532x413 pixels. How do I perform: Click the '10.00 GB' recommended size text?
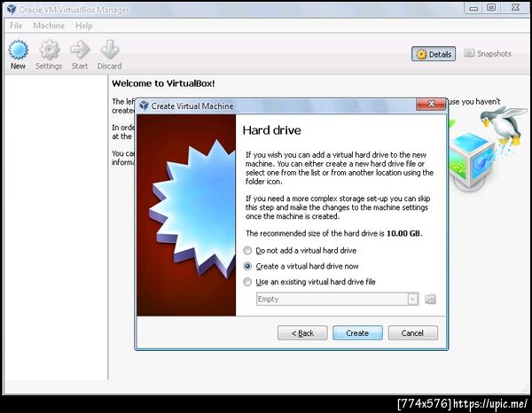tap(403, 233)
